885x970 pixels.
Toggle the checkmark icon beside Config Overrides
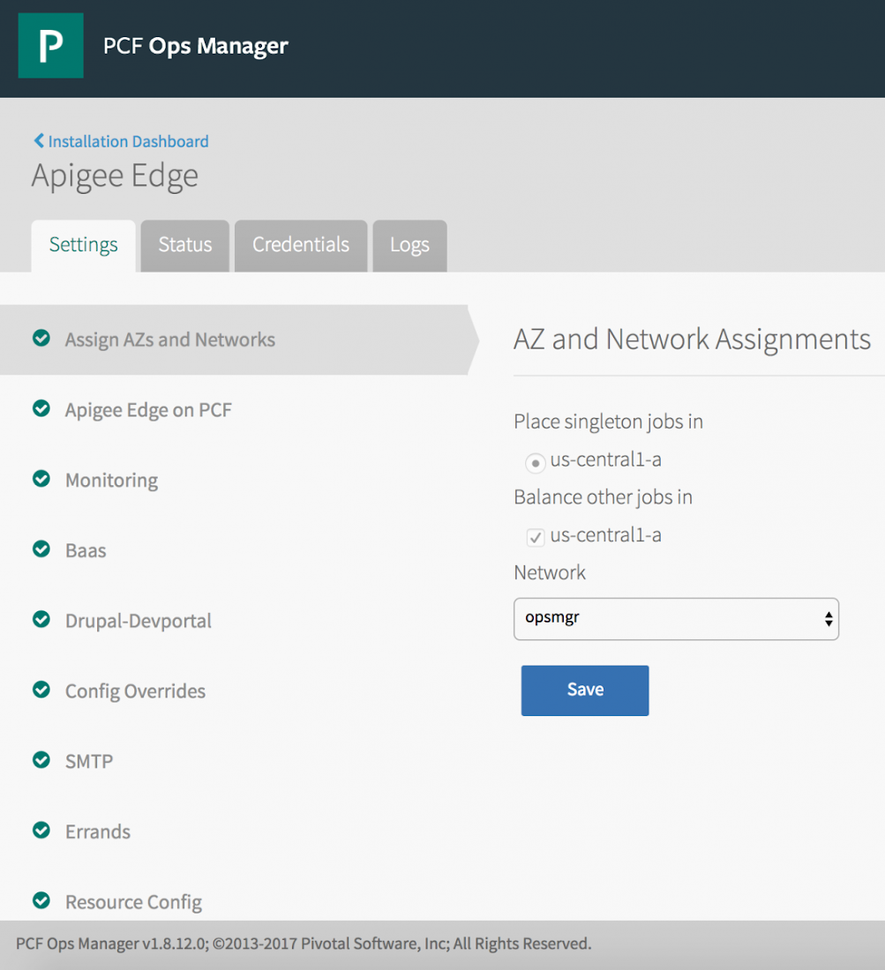point(41,690)
